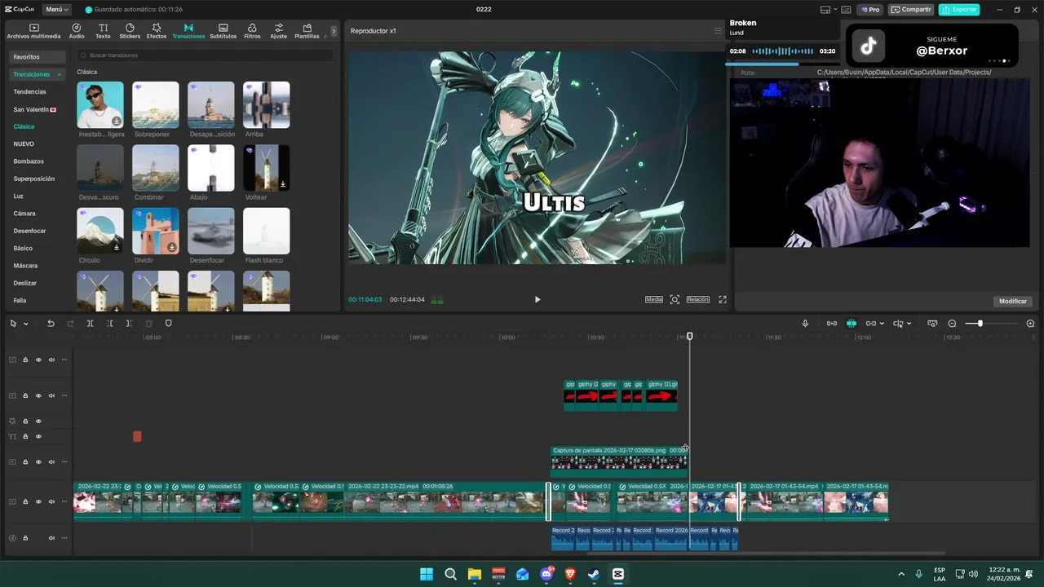Click the Media quality button in player
This screenshot has height=587, width=1044.
(x=654, y=300)
